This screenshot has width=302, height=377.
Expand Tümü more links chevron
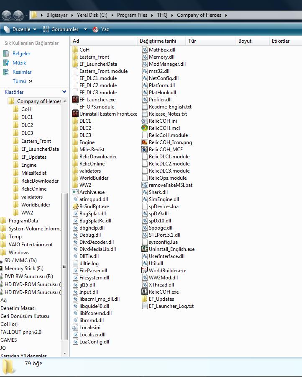pos(31,81)
